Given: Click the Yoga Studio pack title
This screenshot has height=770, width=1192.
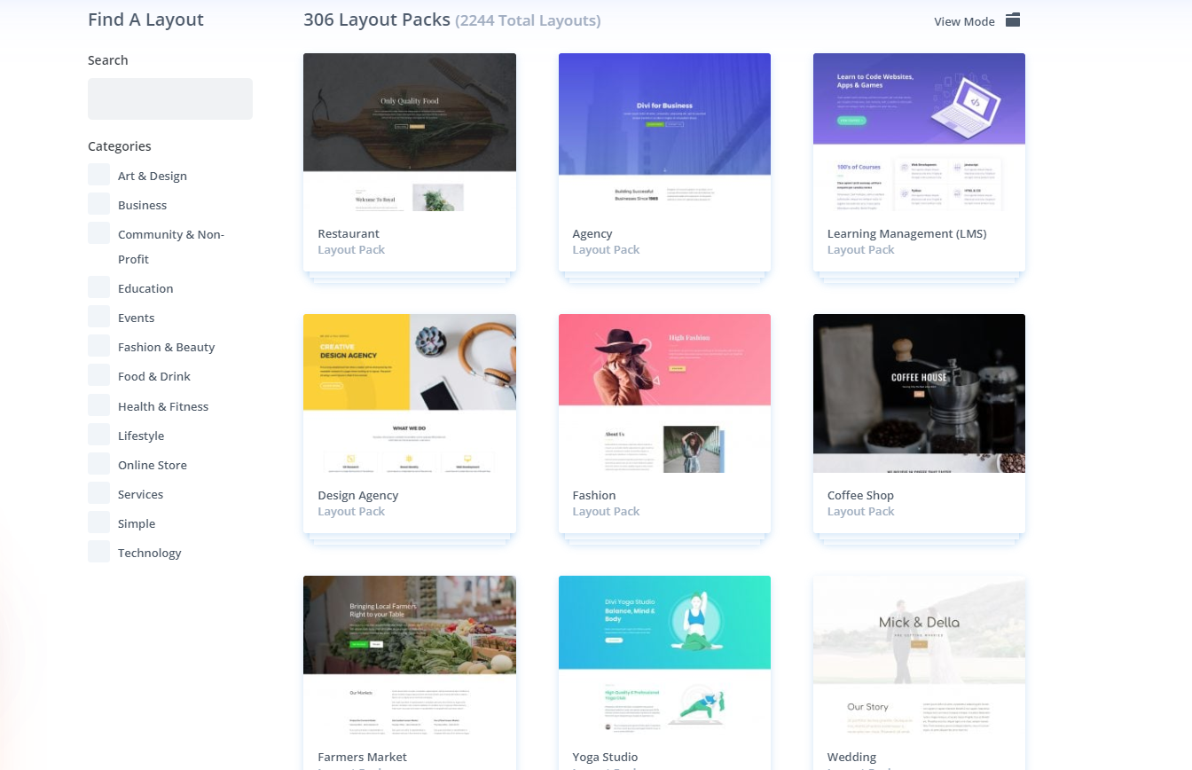Looking at the screenshot, I should click(605, 758).
